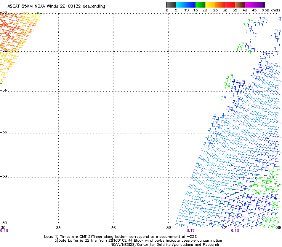Click the '>50 knots' legend label

point(271,10)
